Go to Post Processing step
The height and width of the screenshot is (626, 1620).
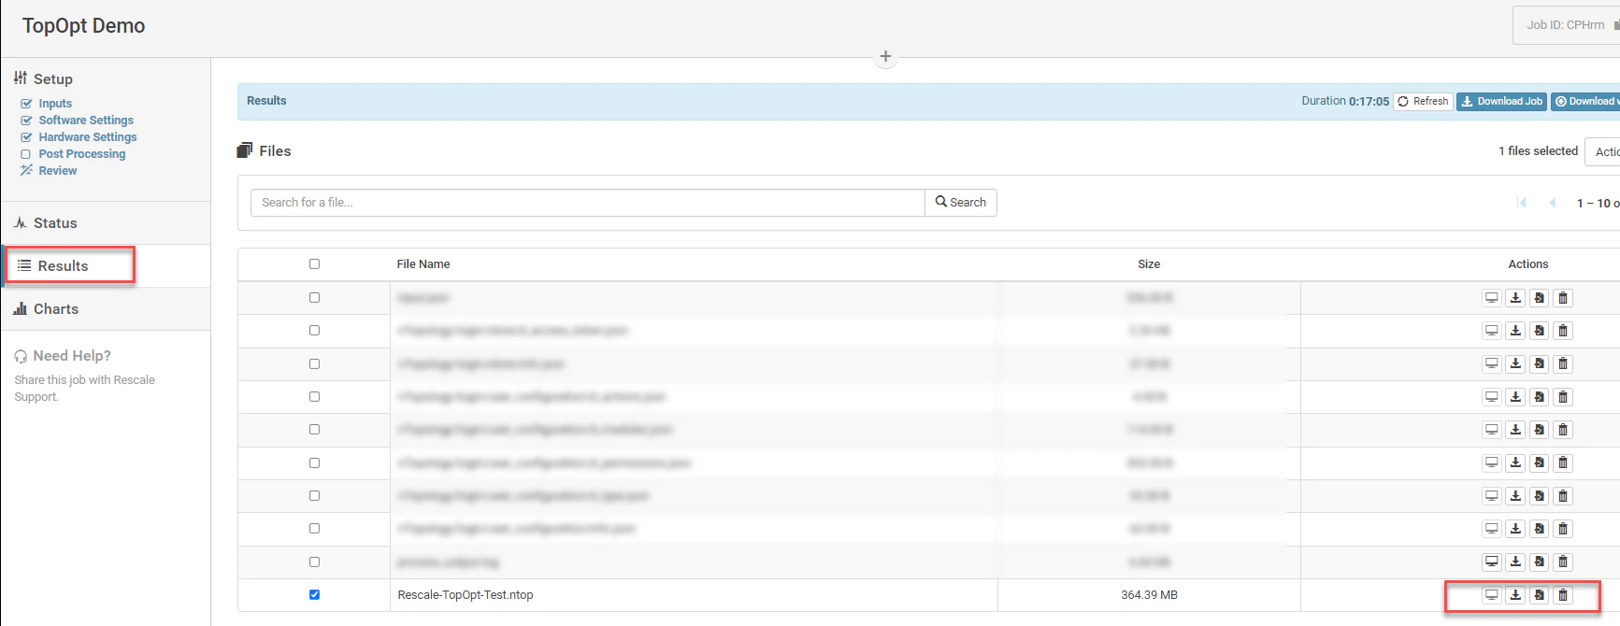click(82, 154)
